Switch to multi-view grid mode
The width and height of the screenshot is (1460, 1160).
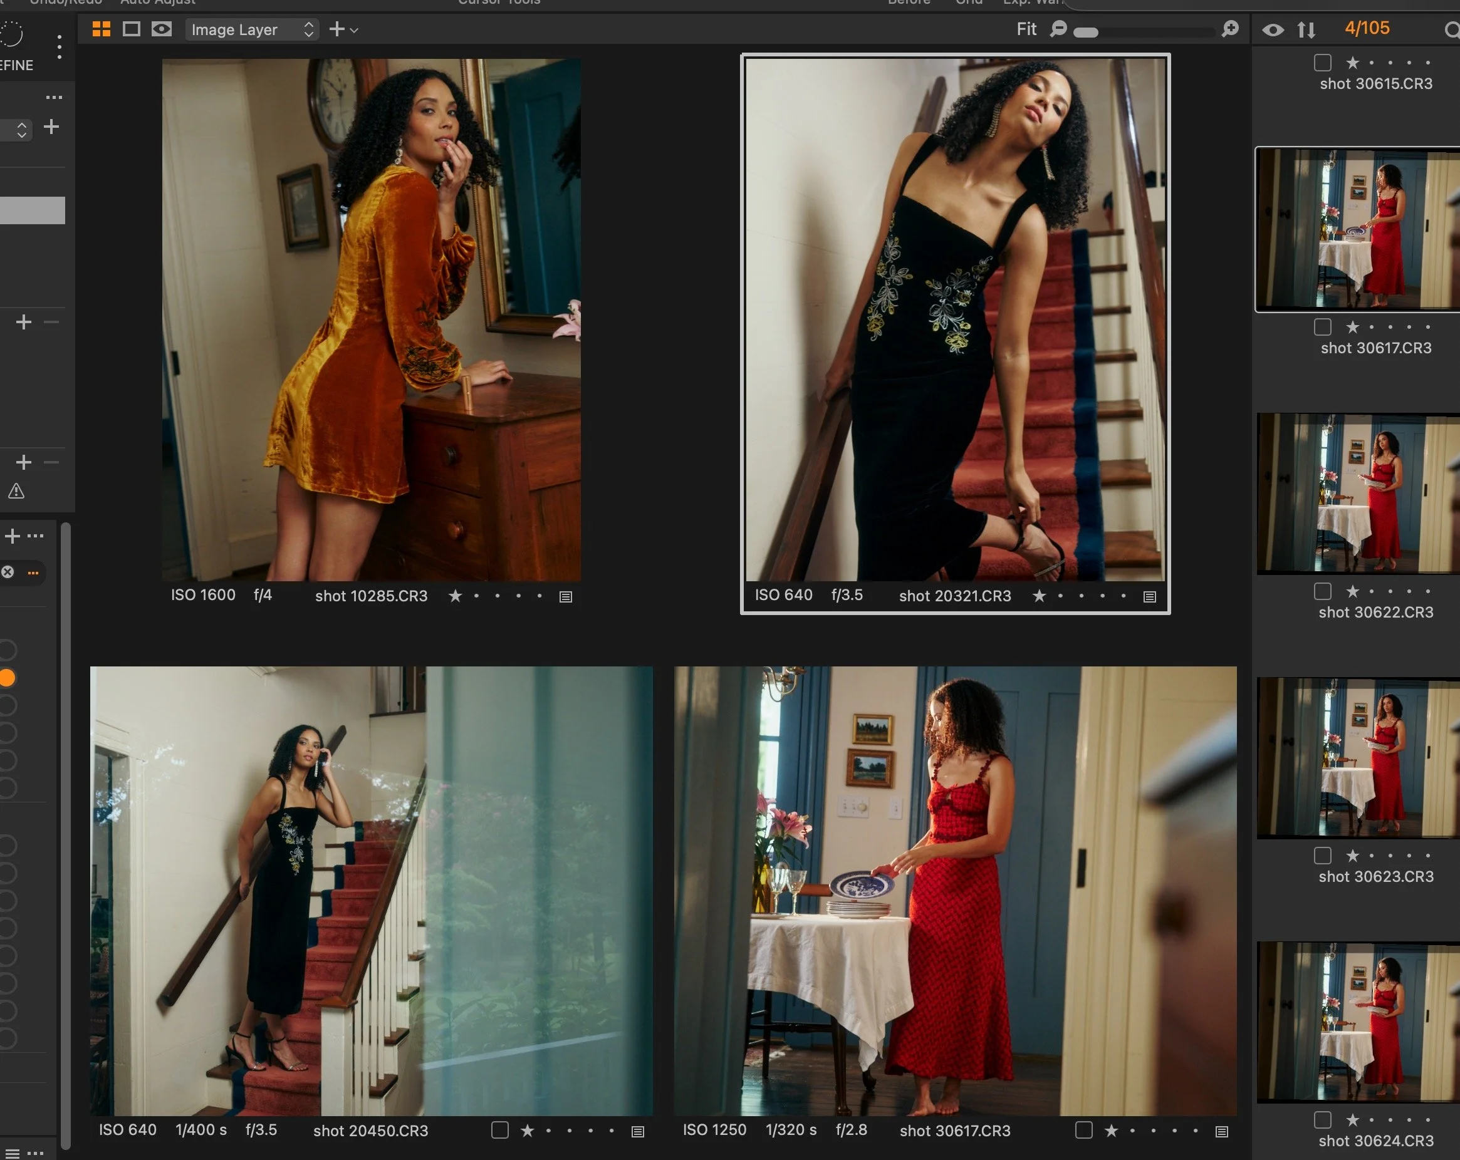[102, 29]
